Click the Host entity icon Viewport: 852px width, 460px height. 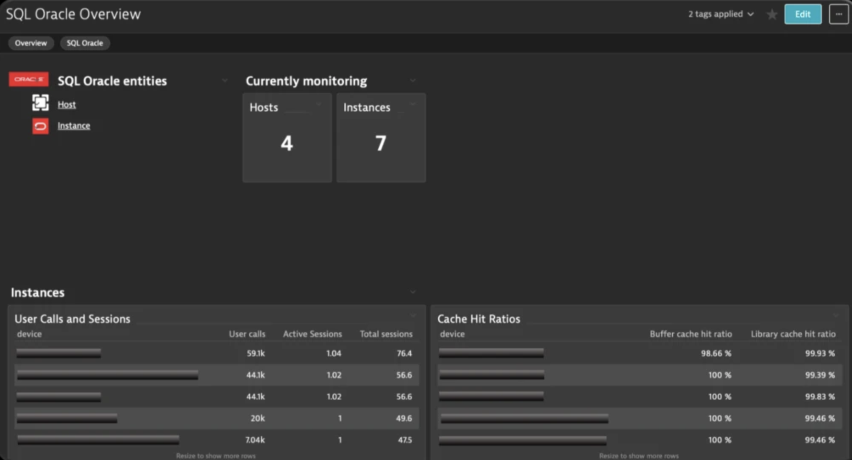(40, 103)
